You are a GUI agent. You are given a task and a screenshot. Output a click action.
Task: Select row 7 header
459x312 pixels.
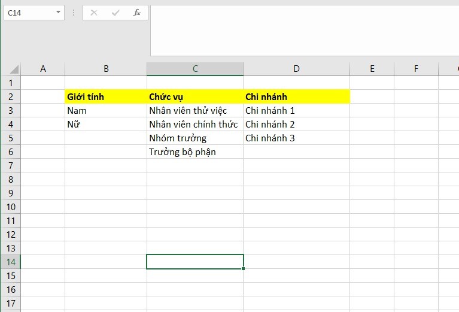(11, 165)
